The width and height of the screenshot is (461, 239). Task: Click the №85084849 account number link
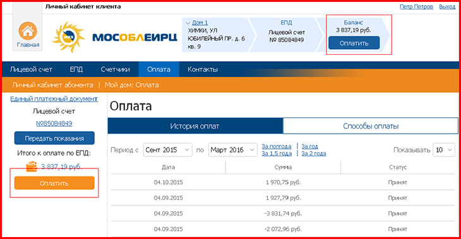54,124
